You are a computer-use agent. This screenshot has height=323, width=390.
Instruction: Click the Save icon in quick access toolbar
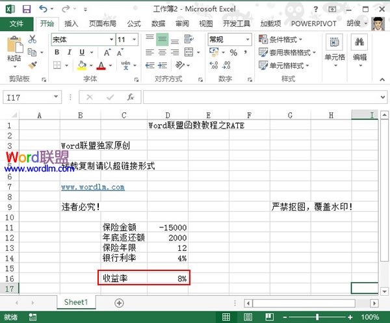click(x=27, y=9)
